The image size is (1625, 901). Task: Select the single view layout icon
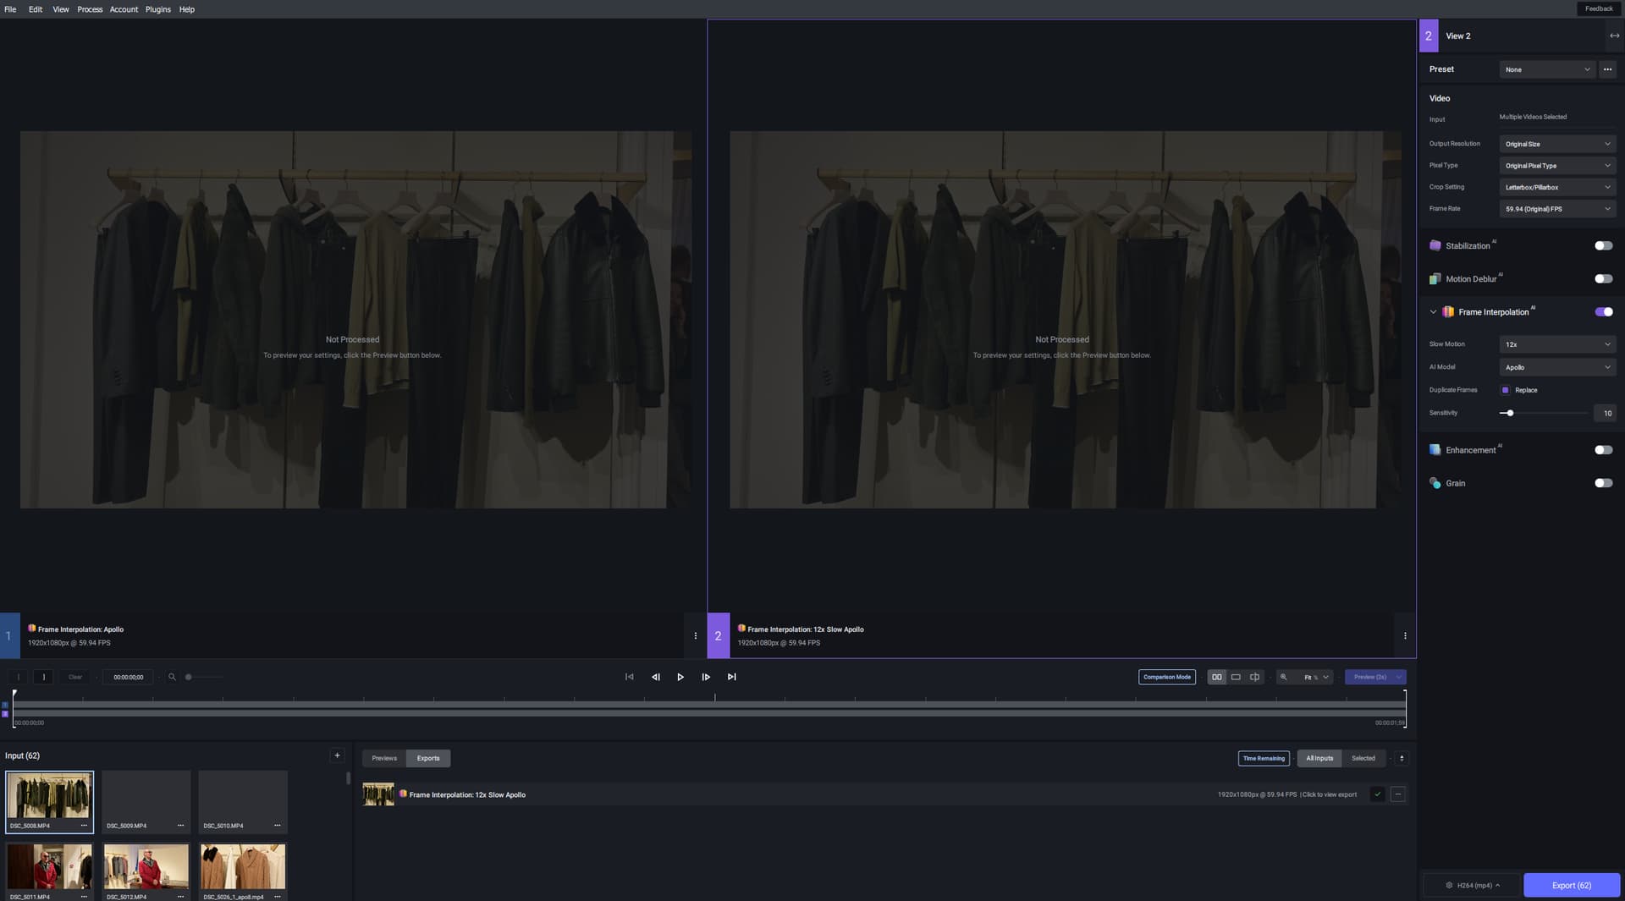click(x=1236, y=677)
